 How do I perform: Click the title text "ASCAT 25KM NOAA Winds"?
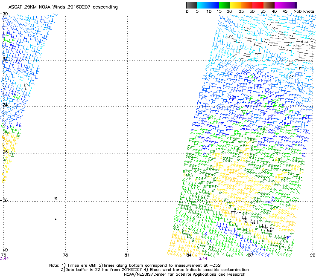[37, 7]
